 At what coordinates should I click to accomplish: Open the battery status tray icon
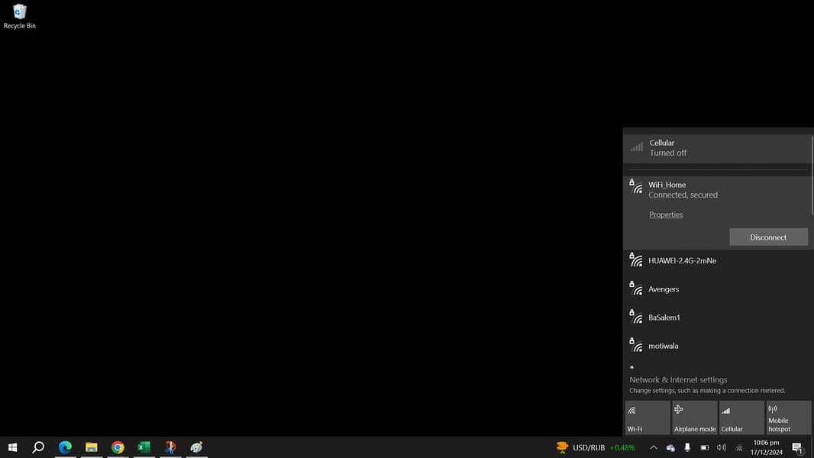tap(705, 447)
